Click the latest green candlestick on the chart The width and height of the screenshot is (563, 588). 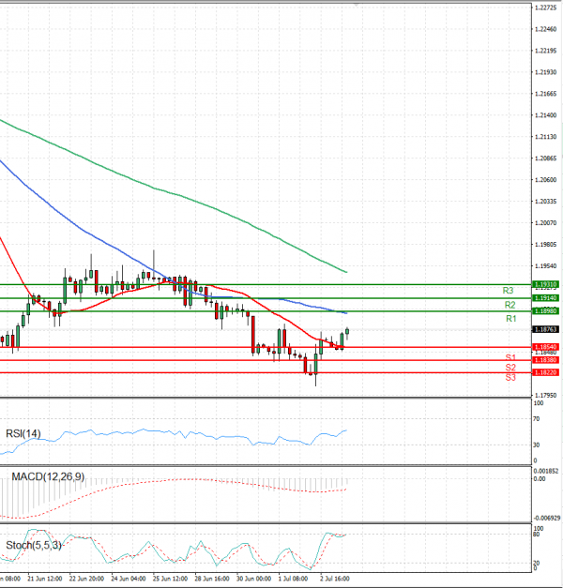pyautogui.click(x=347, y=331)
